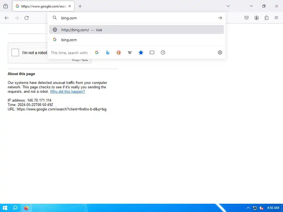Search this time with Google
This screenshot has width=283, height=212.
[97, 52]
